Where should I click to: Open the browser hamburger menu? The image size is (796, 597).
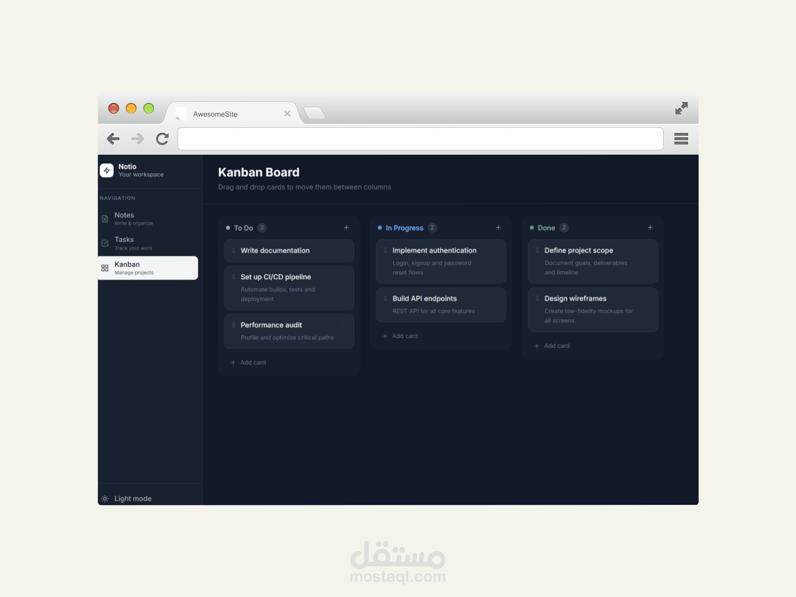pos(681,139)
